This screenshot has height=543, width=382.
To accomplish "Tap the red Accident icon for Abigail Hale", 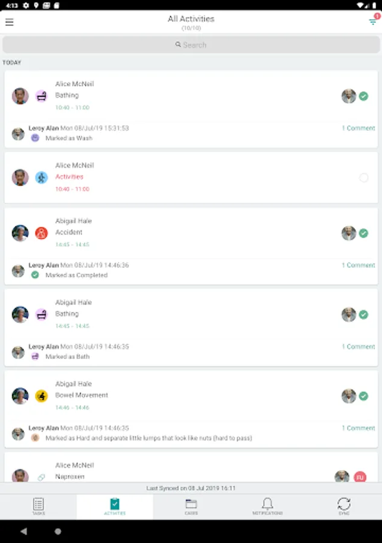I will 42,233.
